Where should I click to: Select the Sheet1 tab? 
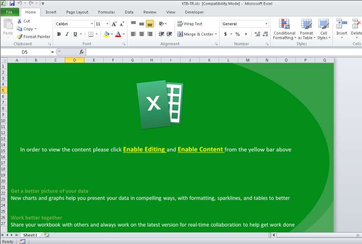30,235
